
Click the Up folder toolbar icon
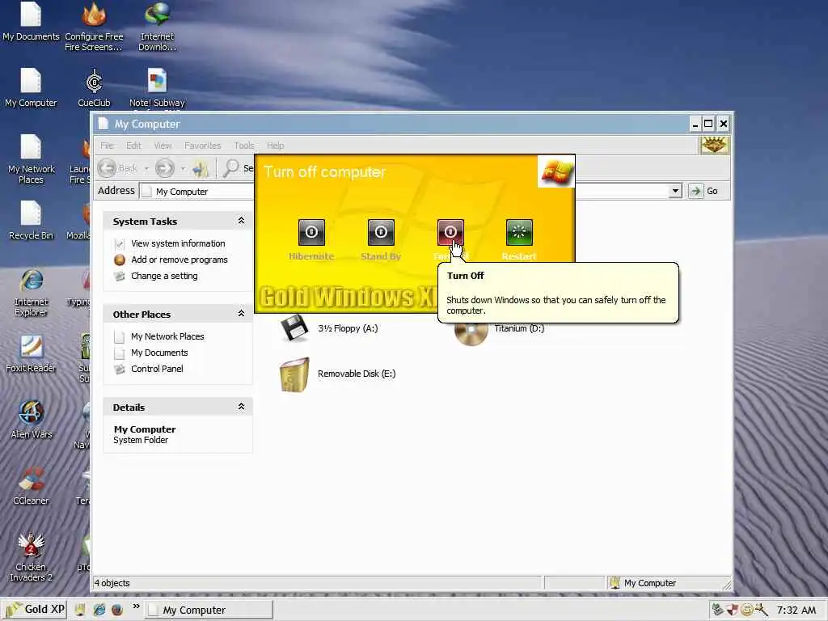click(x=201, y=168)
